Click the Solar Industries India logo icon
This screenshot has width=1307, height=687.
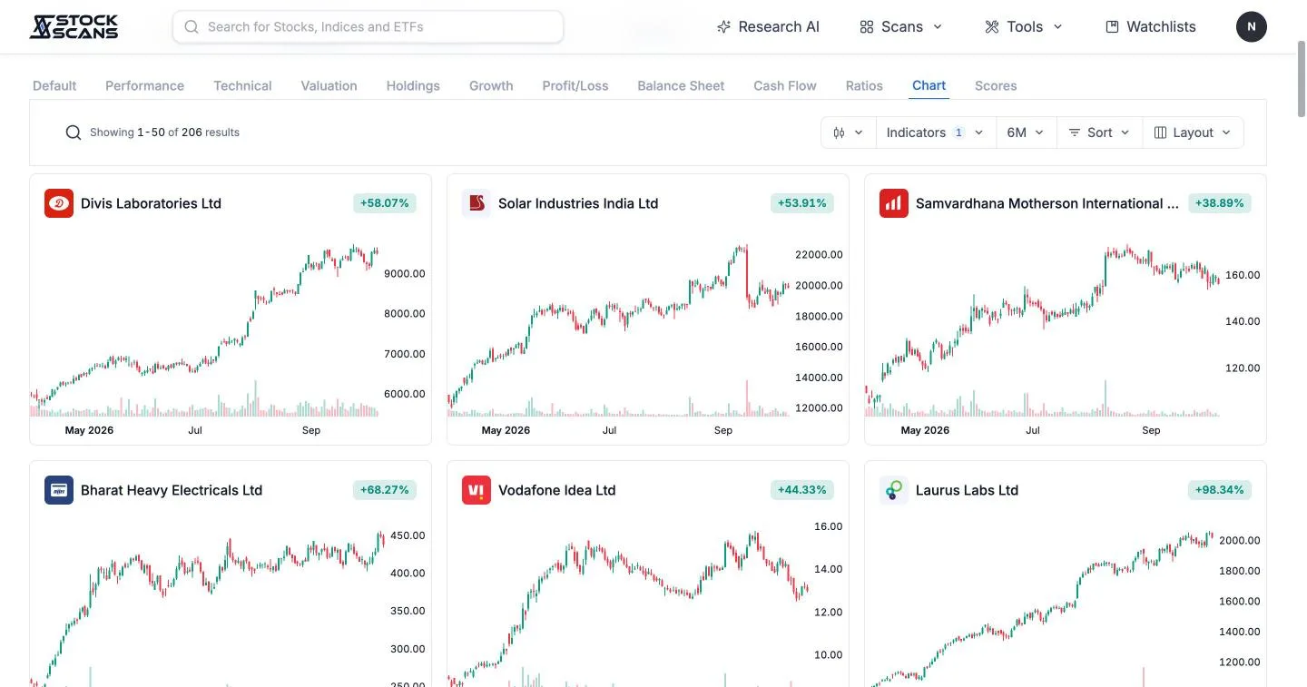tap(477, 203)
